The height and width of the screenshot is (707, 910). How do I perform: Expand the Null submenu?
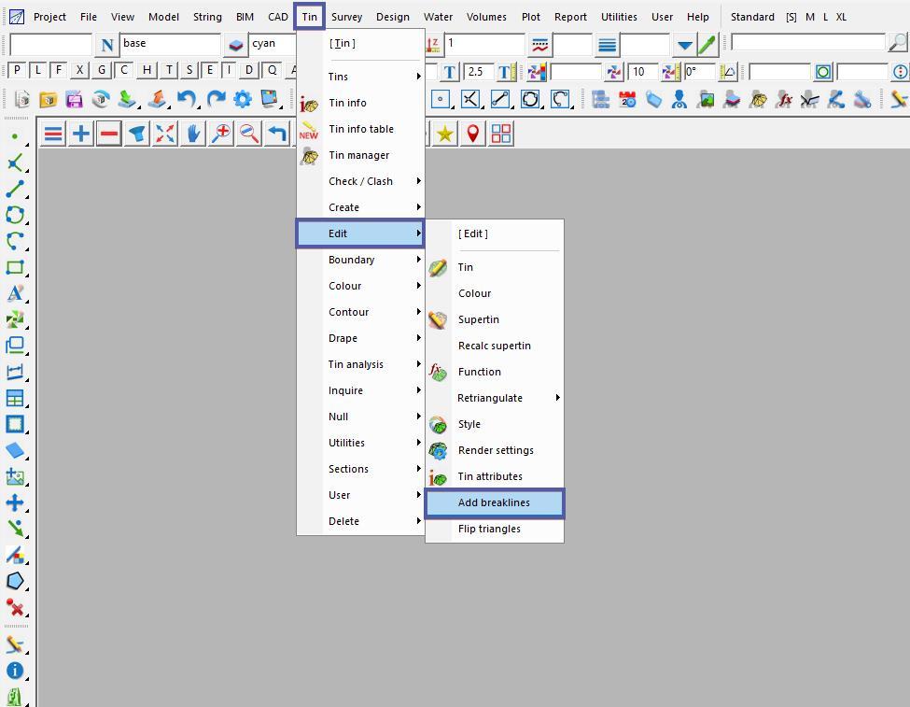360,417
